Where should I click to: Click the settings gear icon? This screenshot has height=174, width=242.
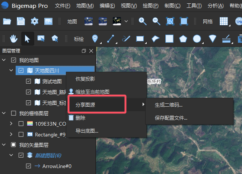35,21
